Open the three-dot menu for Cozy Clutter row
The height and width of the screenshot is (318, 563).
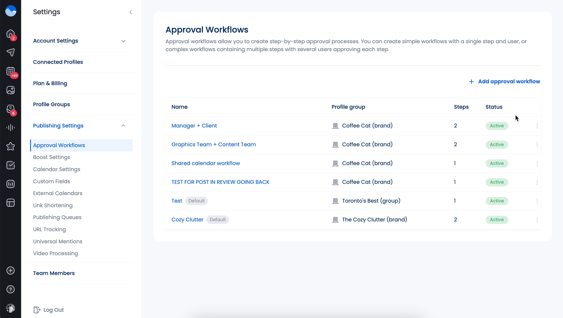point(537,220)
